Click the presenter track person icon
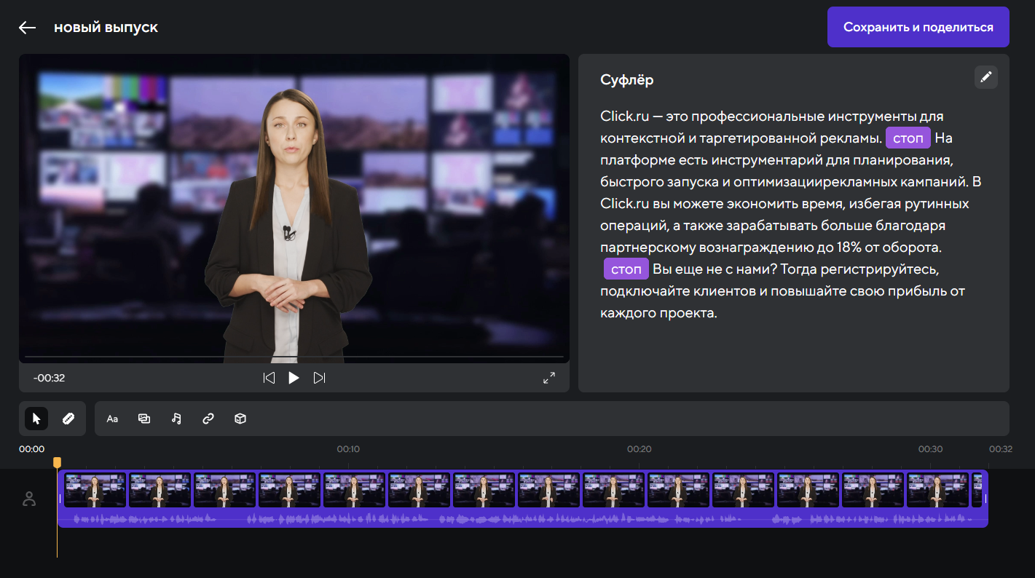 [29, 499]
